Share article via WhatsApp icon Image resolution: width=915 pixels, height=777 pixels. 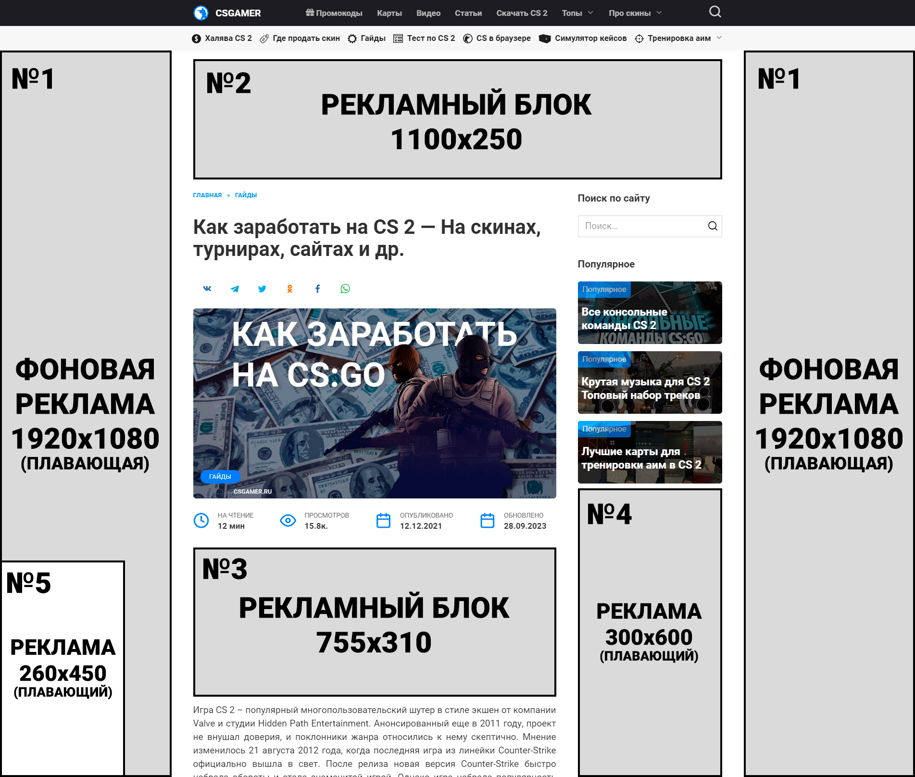click(345, 289)
